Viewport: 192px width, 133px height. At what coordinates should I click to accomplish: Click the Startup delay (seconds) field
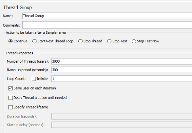pyautogui.click(x=122, y=125)
